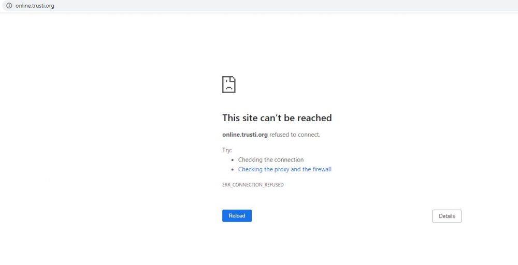This screenshot has height=265, width=518.
Task: Click the "refused to connect." text
Action: point(295,135)
